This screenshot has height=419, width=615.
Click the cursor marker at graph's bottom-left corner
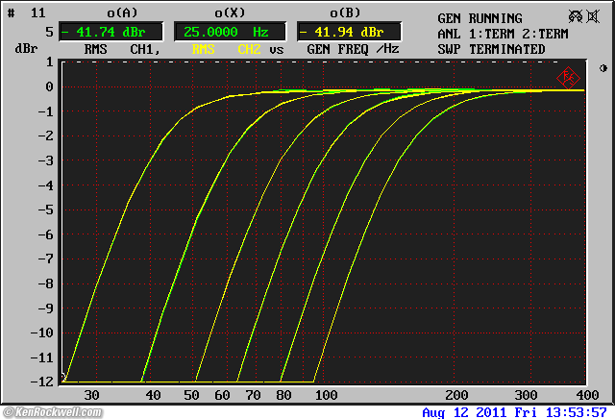pos(65,379)
